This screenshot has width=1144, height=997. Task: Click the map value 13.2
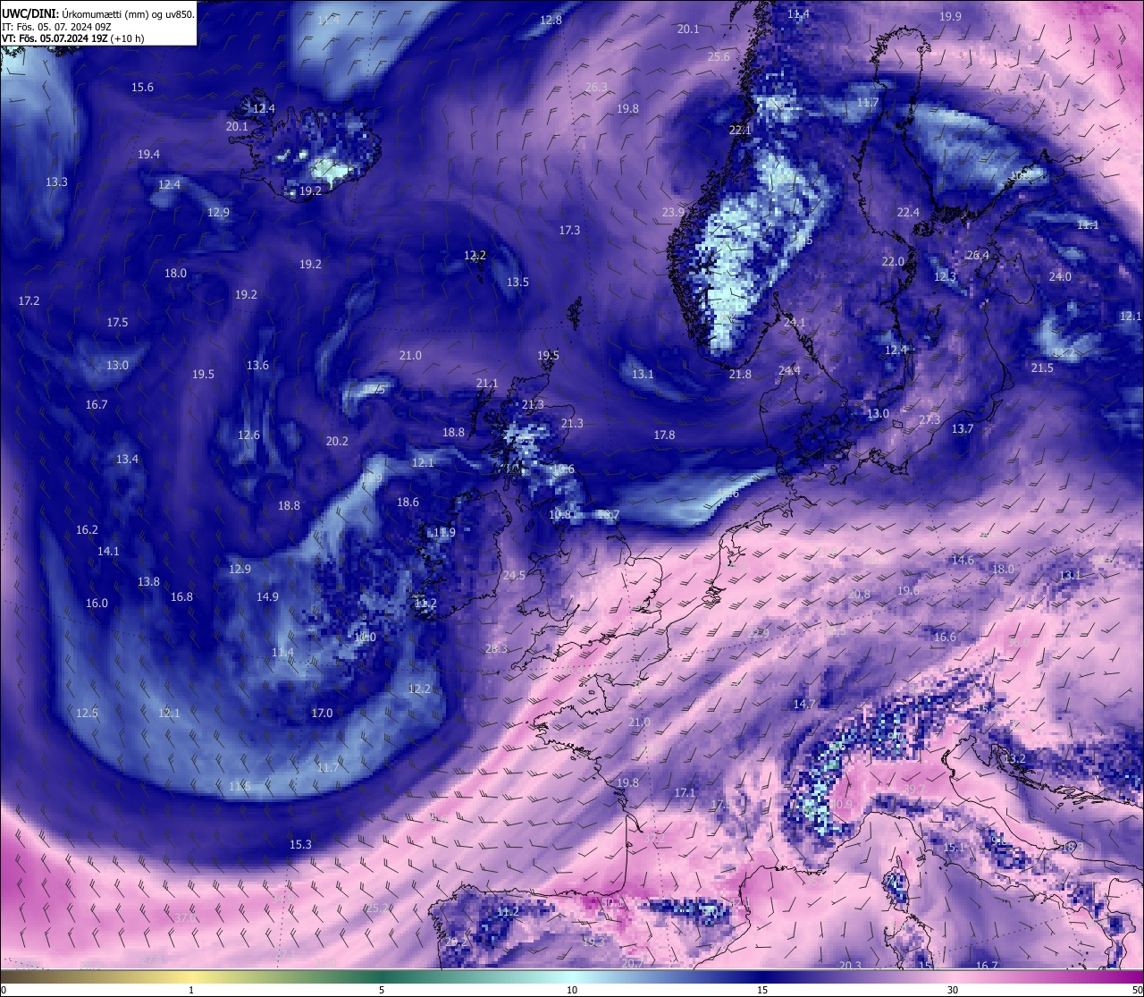tap(1014, 758)
